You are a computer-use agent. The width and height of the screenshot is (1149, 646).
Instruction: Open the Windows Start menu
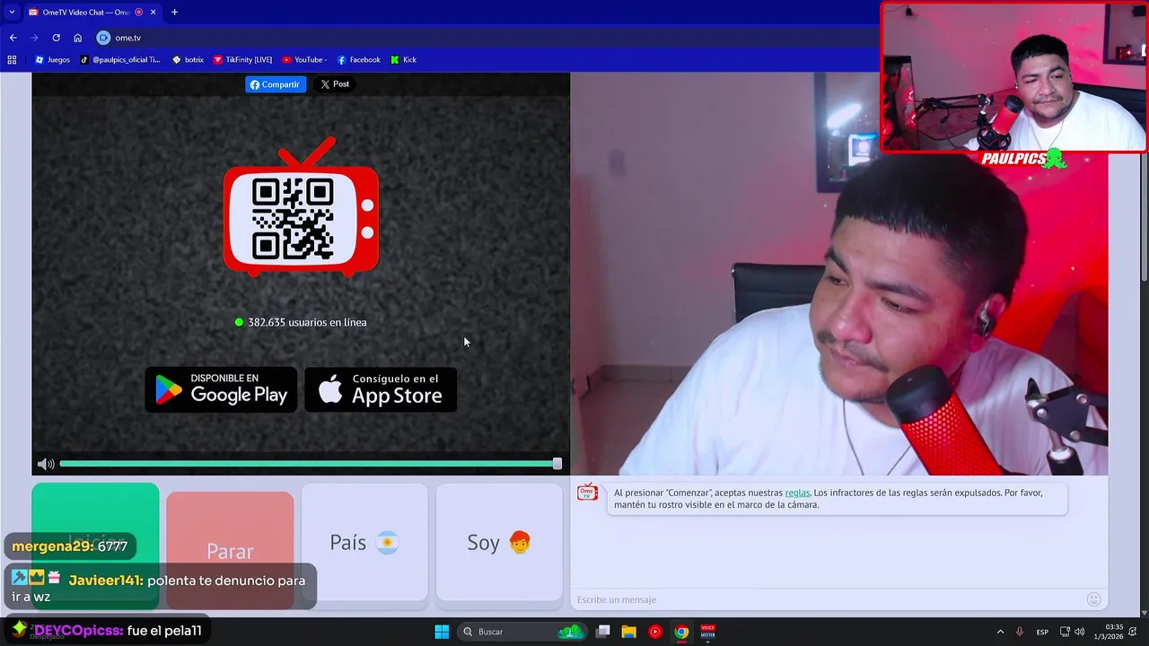(x=442, y=632)
